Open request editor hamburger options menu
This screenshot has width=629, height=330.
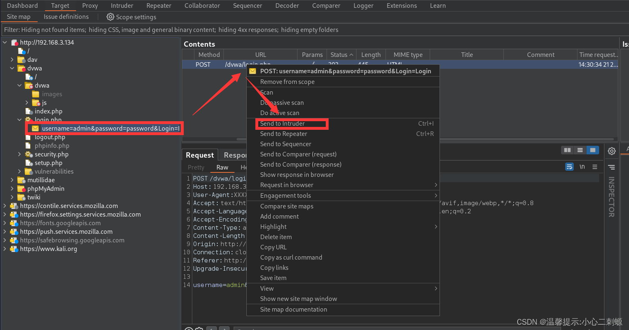(x=595, y=167)
